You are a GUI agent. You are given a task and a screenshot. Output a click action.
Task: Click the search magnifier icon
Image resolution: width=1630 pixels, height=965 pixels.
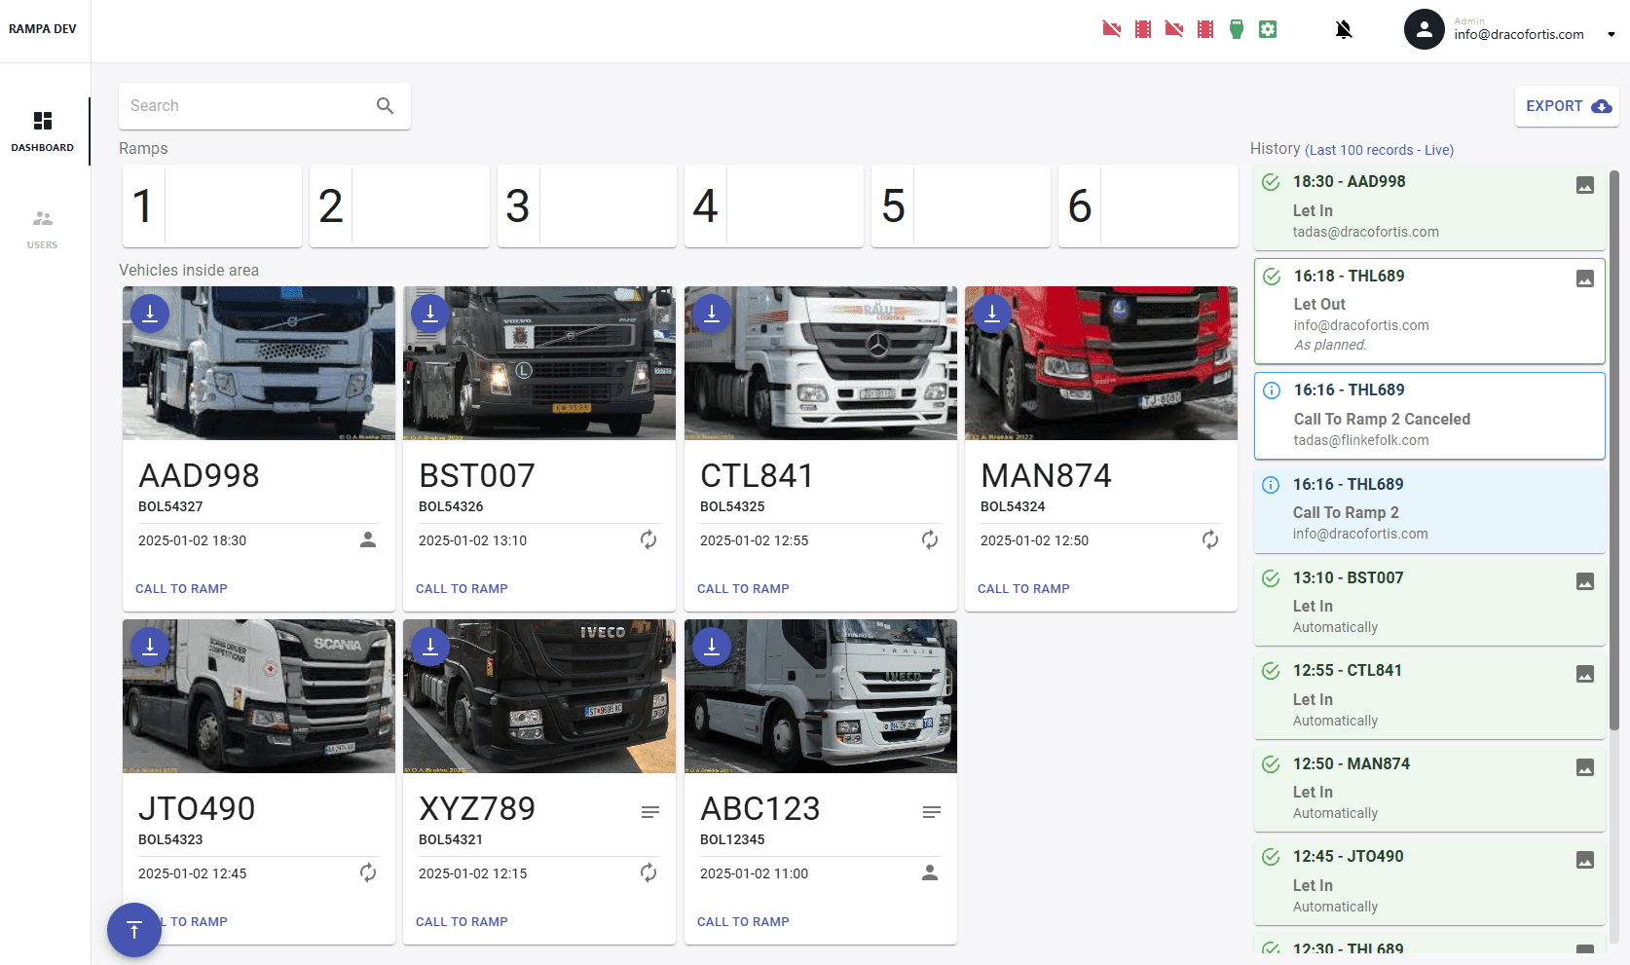click(386, 105)
